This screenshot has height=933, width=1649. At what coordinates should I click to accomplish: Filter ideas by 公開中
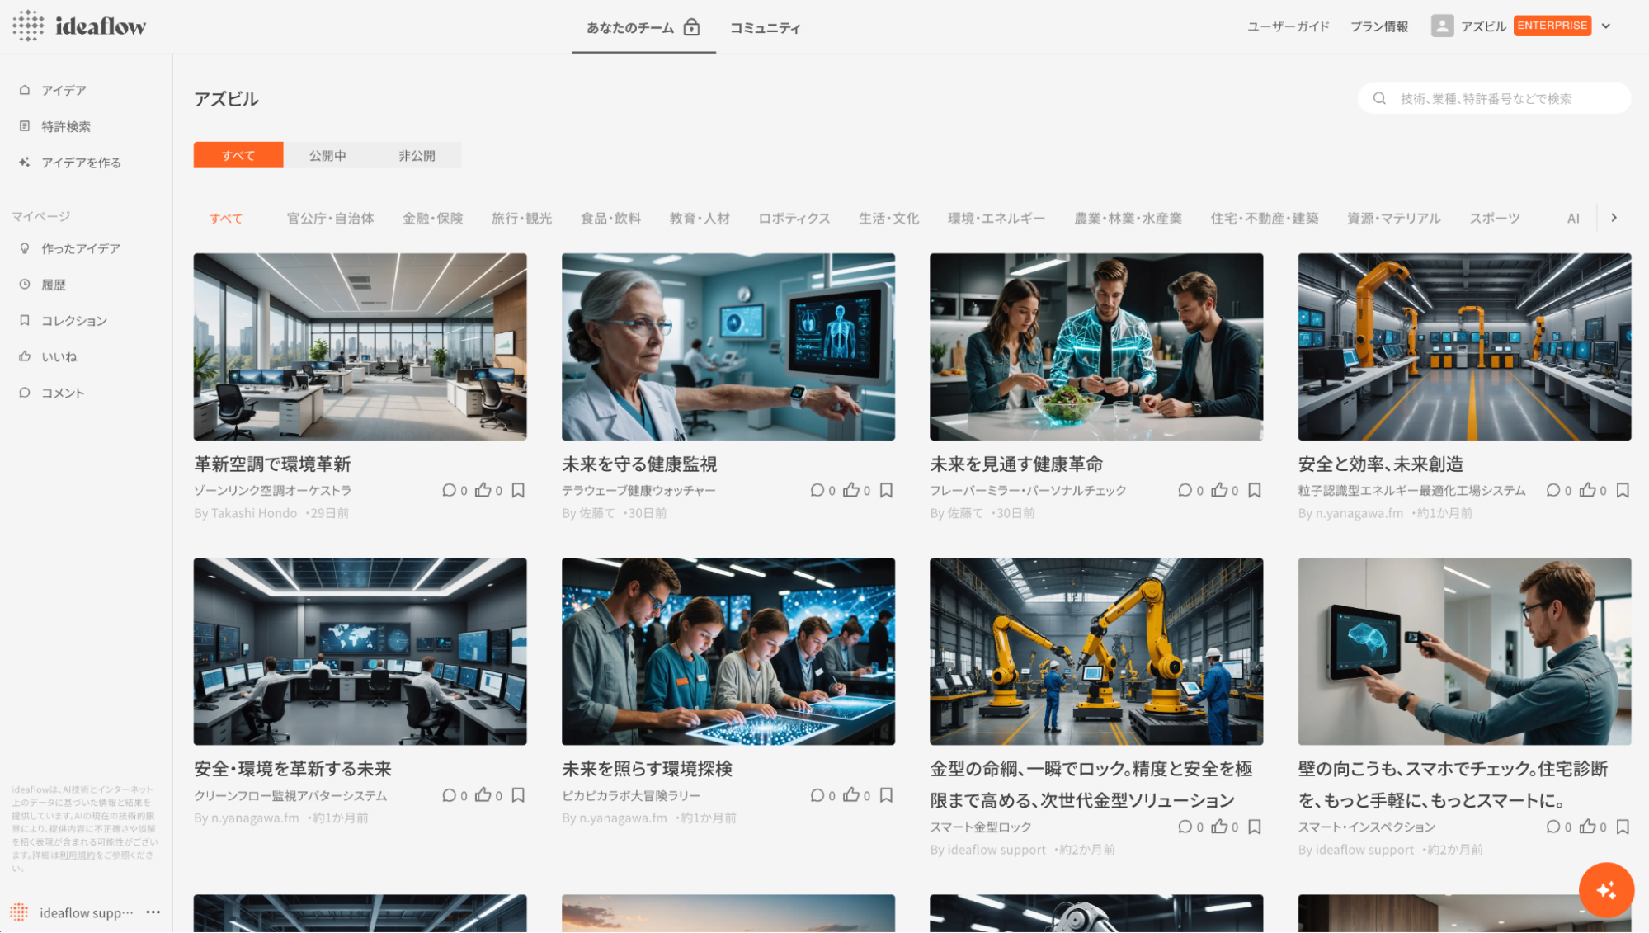coord(327,155)
